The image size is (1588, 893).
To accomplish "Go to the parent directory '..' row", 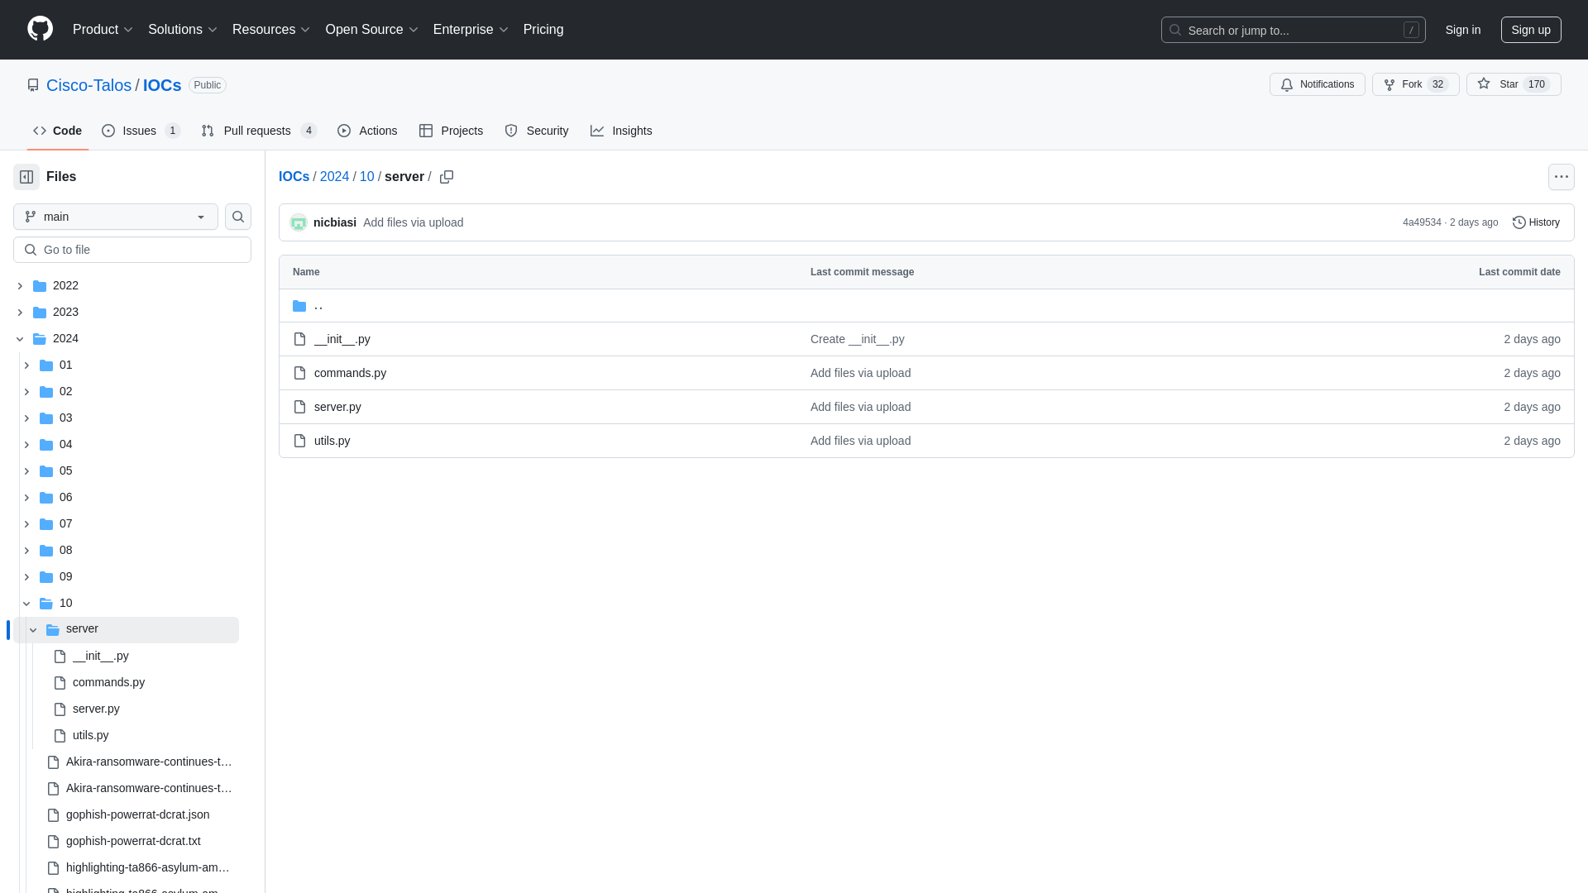I will tap(926, 306).
